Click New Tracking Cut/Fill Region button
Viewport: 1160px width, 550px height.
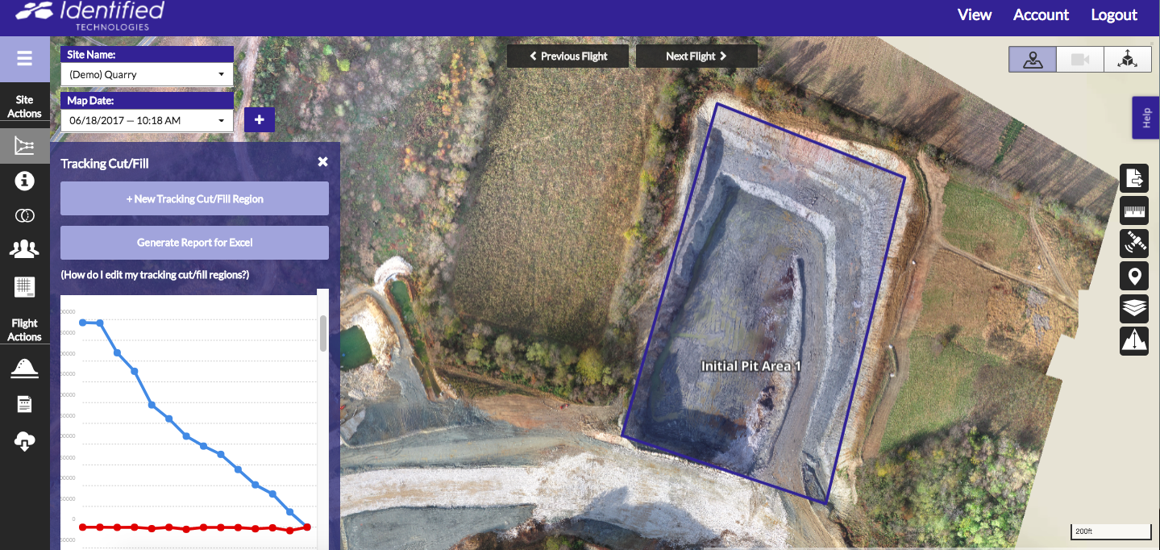pos(194,198)
